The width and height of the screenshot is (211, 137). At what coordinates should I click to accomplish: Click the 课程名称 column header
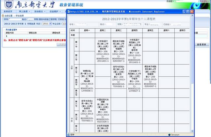tap(33, 33)
